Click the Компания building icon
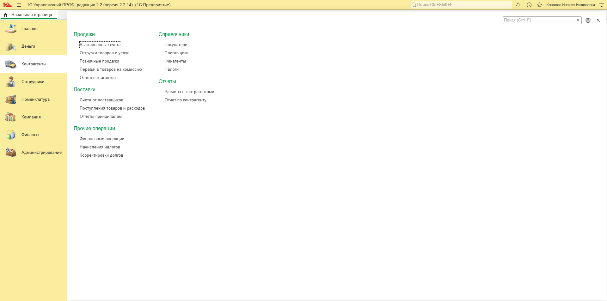 11,117
